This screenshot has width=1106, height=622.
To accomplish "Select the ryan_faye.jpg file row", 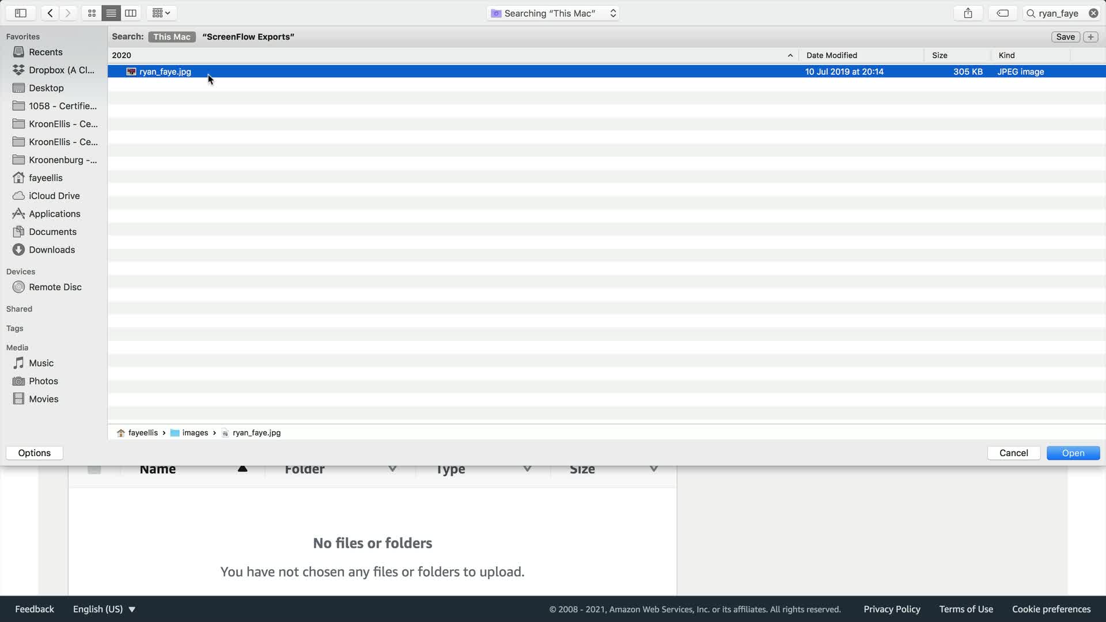I will click(165, 71).
